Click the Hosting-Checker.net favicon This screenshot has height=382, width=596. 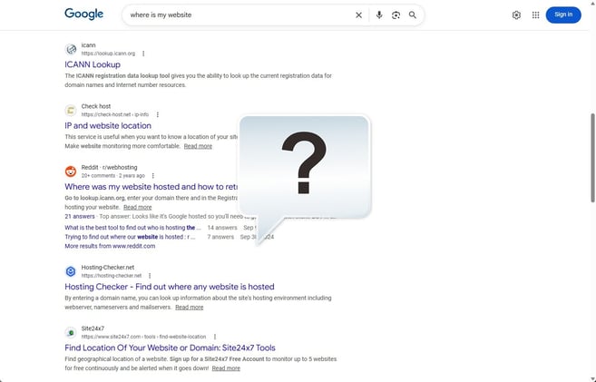pos(71,271)
